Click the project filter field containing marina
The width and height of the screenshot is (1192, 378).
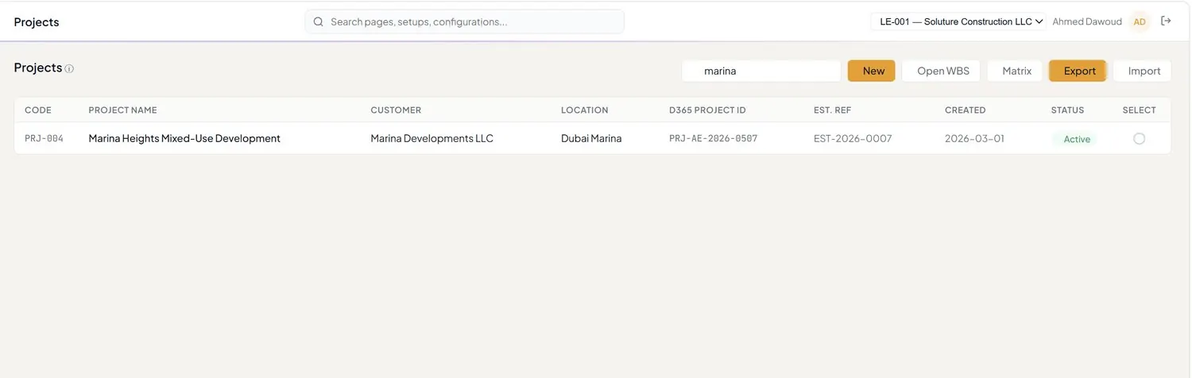(x=761, y=71)
